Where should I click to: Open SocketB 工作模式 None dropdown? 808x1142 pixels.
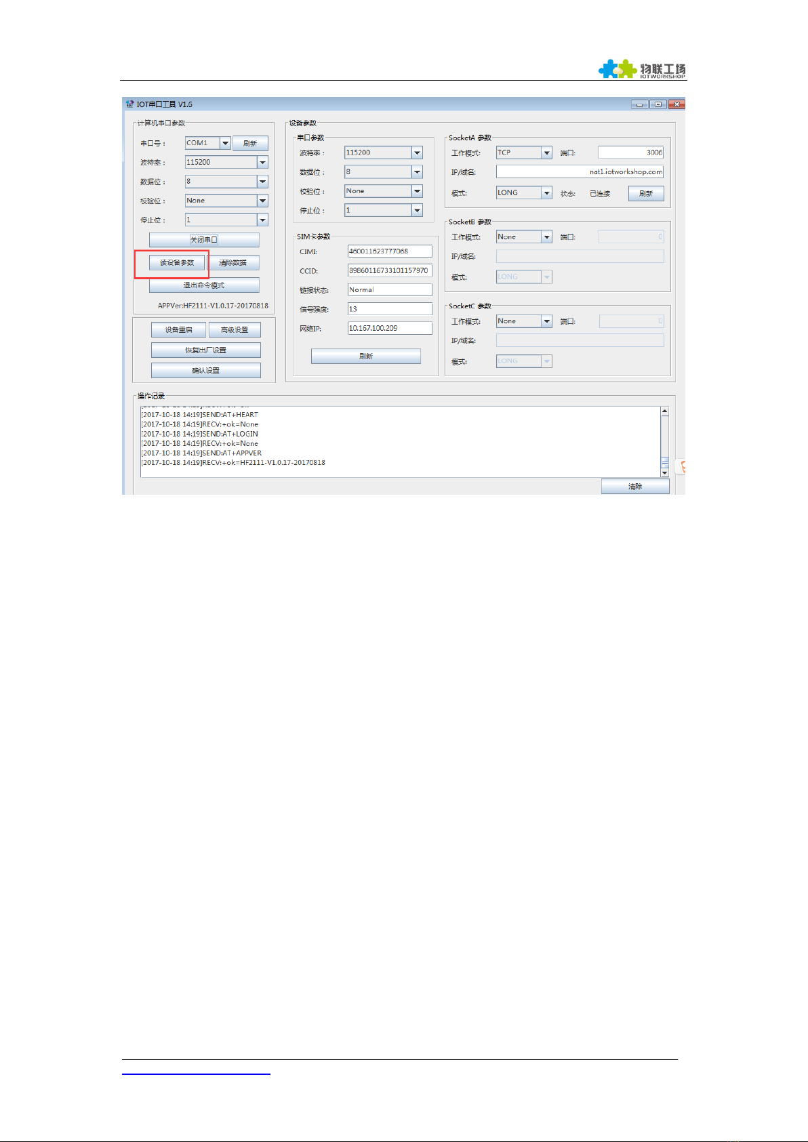[546, 237]
